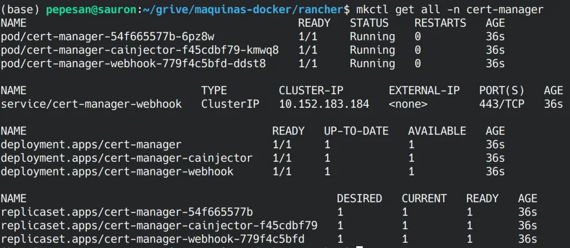This screenshot has height=248, width=570.
Task: Click the UP-TO-DATE column header
Action: coord(356,131)
